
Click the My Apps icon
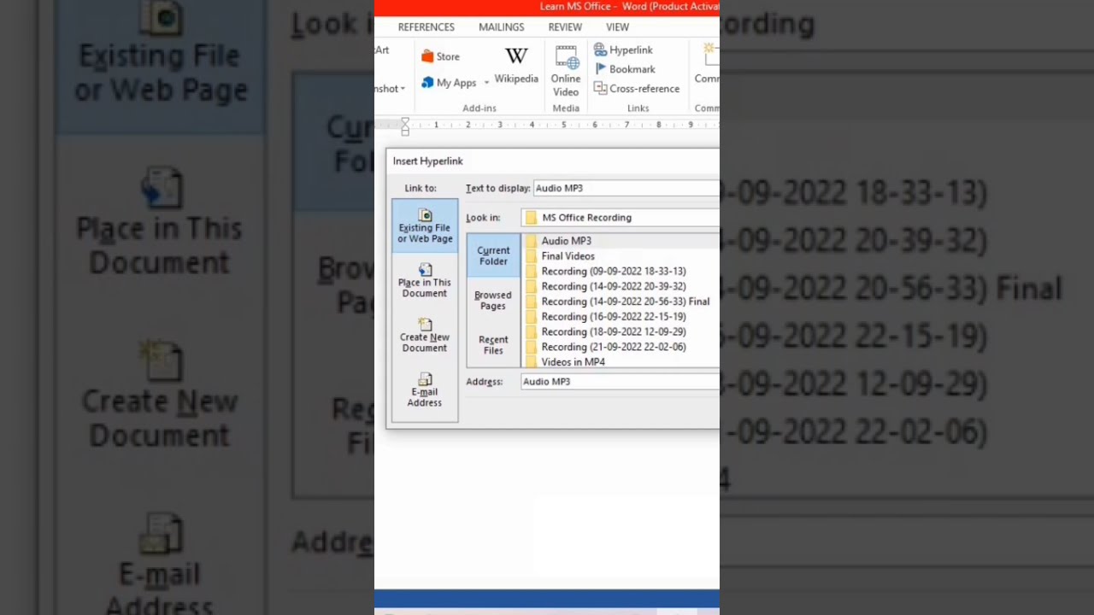449,83
